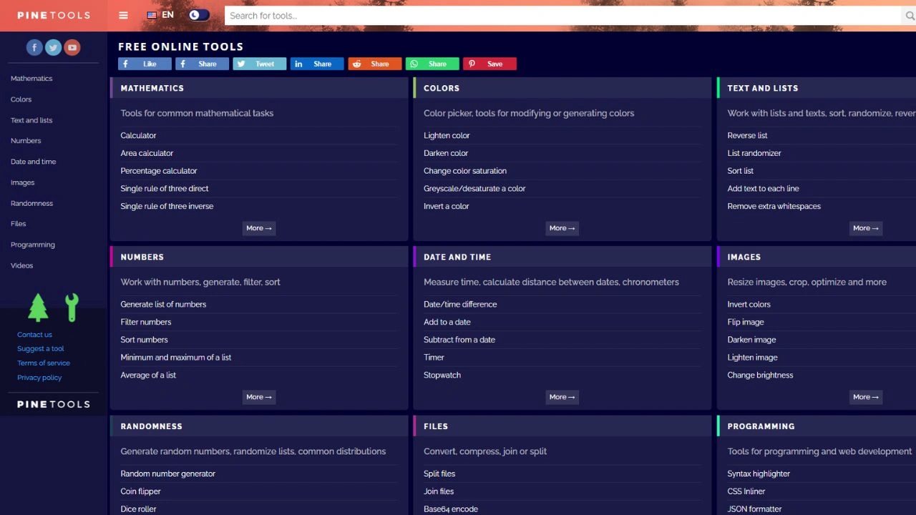Toggle dark mode switch
The image size is (916, 515).
[x=199, y=15]
